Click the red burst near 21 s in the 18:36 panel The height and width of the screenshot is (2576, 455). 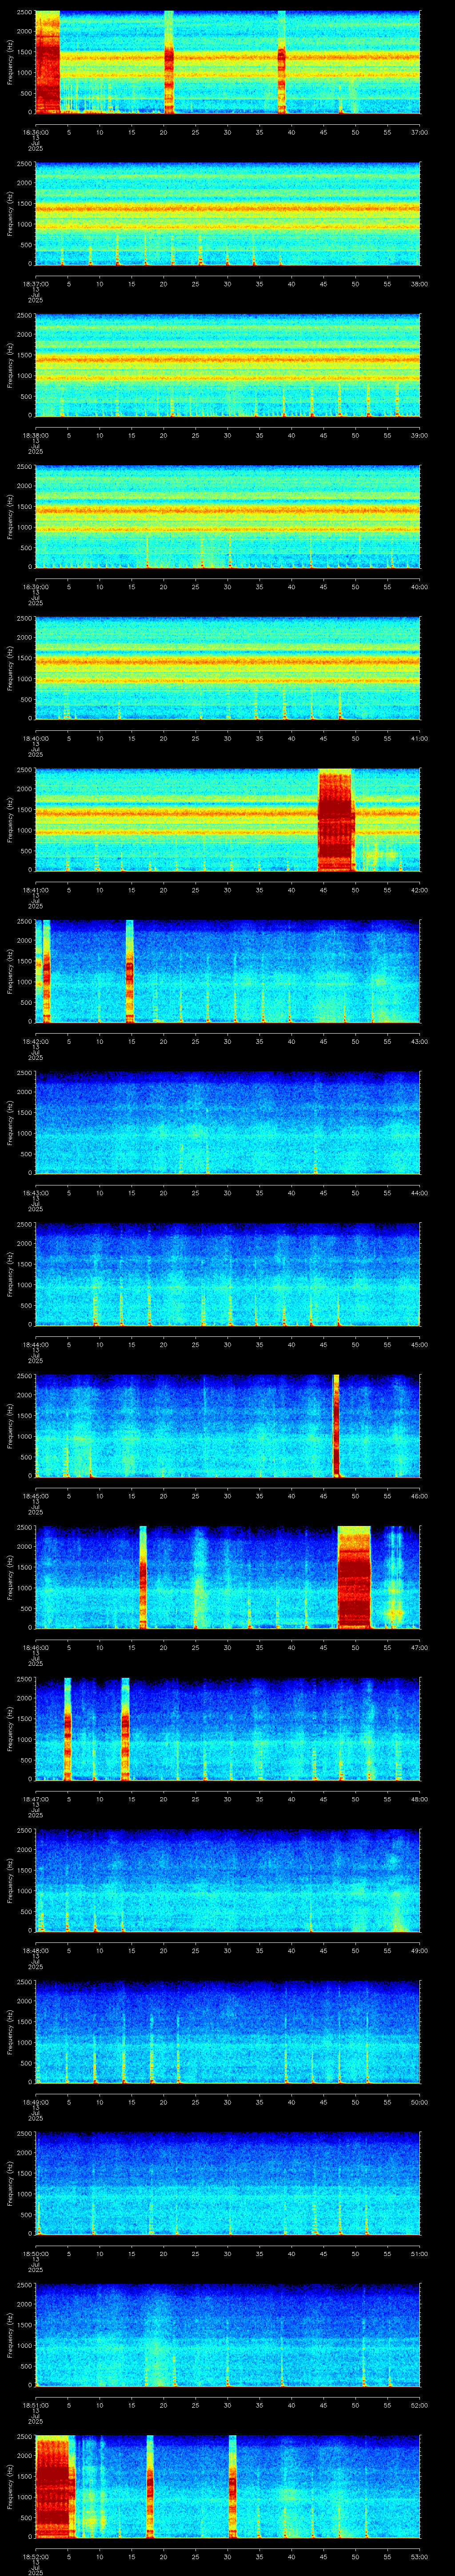click(169, 62)
